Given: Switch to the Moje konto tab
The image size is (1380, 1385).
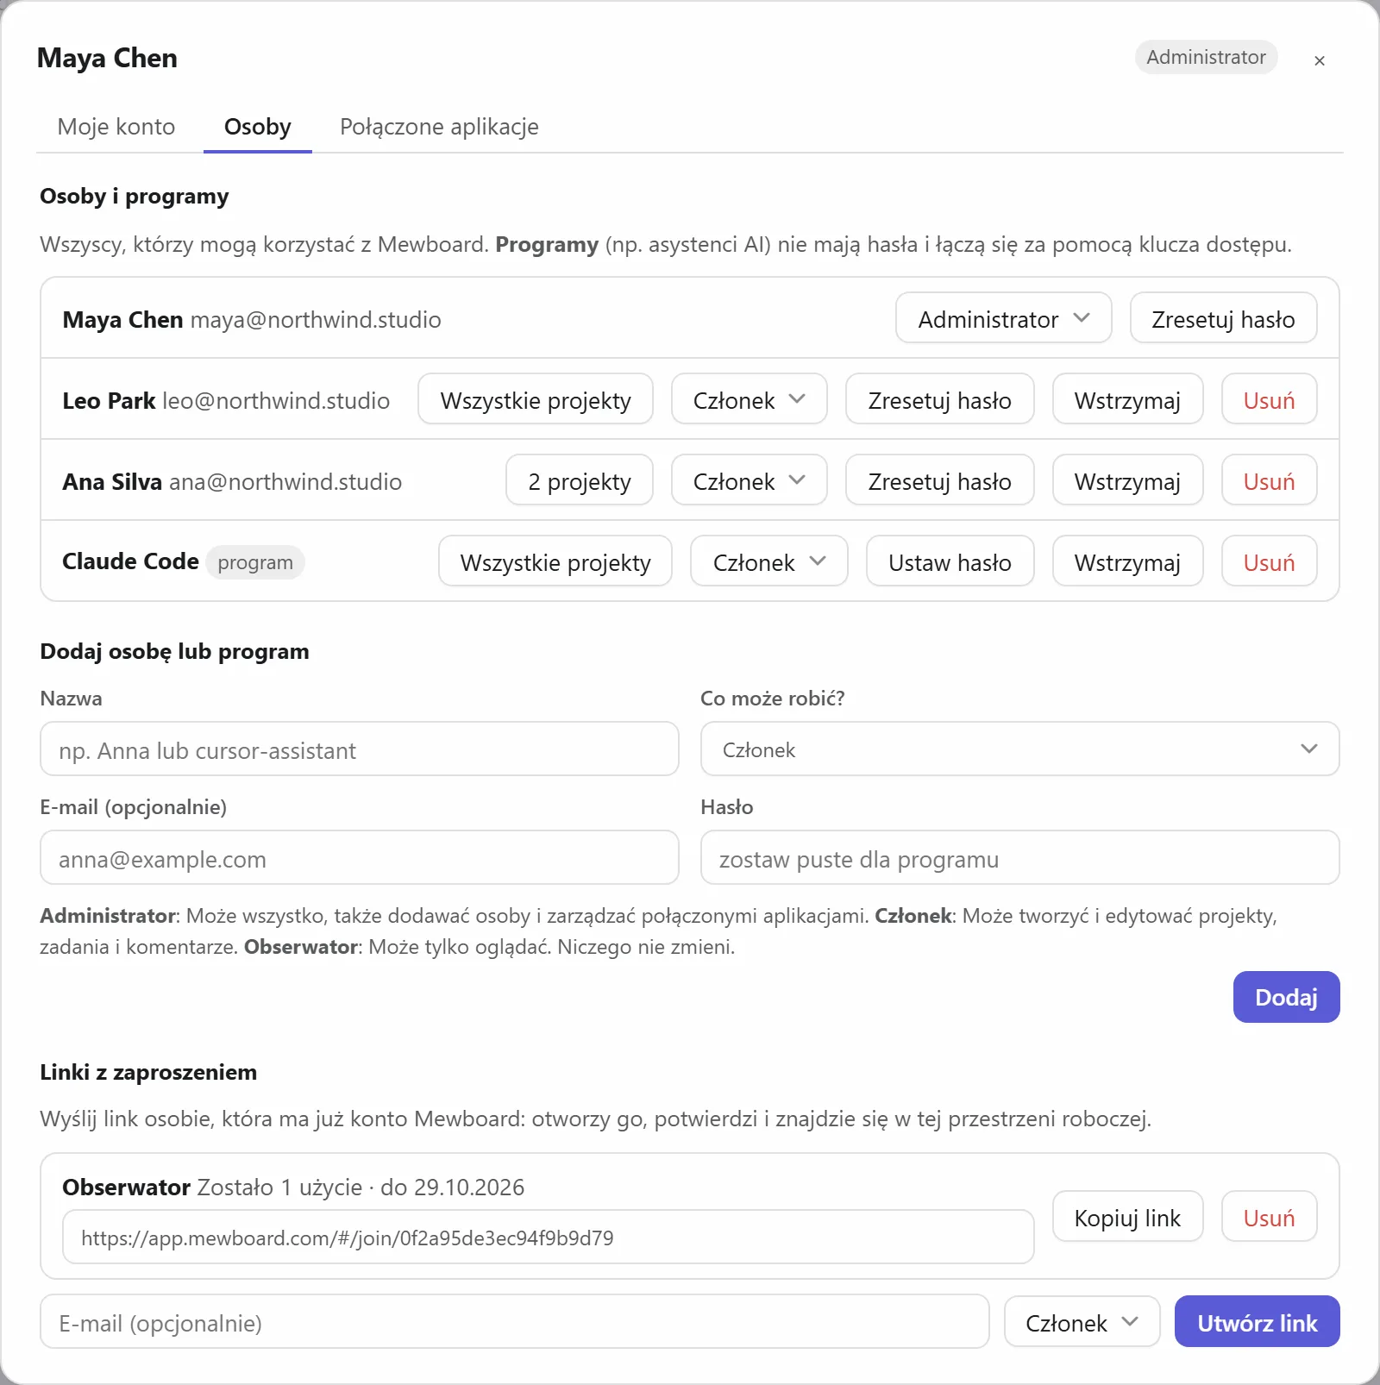Looking at the screenshot, I should tap(116, 127).
